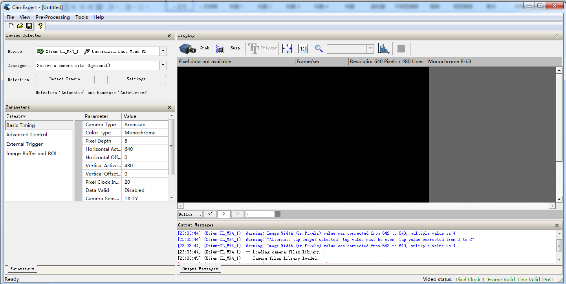Viewport: 566px width, 284px height.
Task: Click the Detect Camera button
Action: pos(65,79)
